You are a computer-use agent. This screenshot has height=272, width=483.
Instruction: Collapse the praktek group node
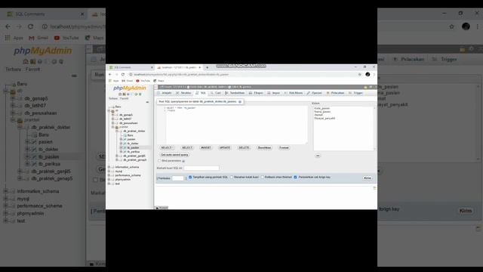click(112, 127)
